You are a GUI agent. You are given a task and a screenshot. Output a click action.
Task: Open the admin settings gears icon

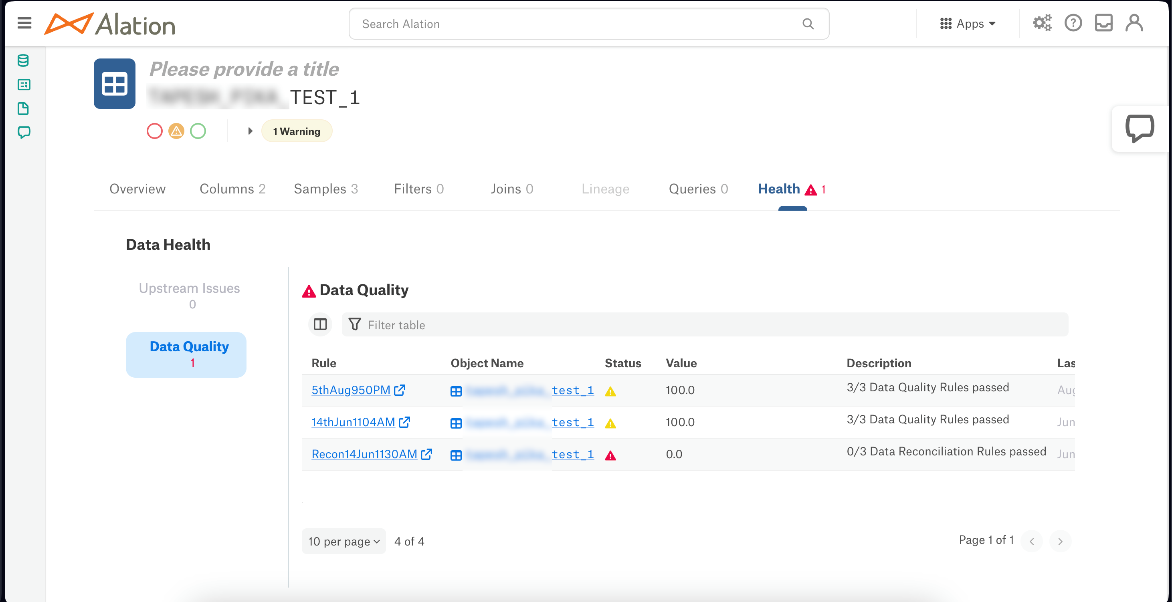[x=1042, y=23]
